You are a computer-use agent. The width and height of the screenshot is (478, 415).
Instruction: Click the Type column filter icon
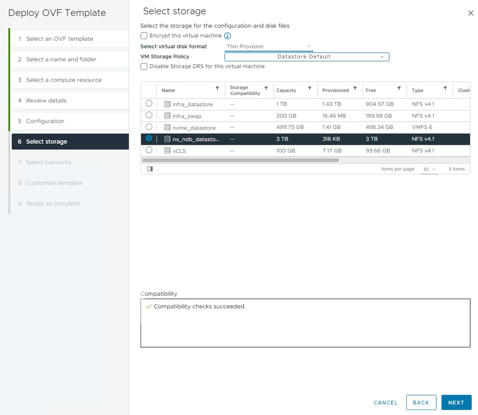[x=445, y=88]
